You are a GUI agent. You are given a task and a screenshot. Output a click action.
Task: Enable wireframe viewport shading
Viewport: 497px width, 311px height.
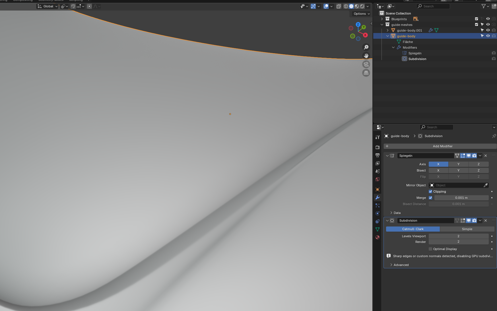tap(346, 6)
